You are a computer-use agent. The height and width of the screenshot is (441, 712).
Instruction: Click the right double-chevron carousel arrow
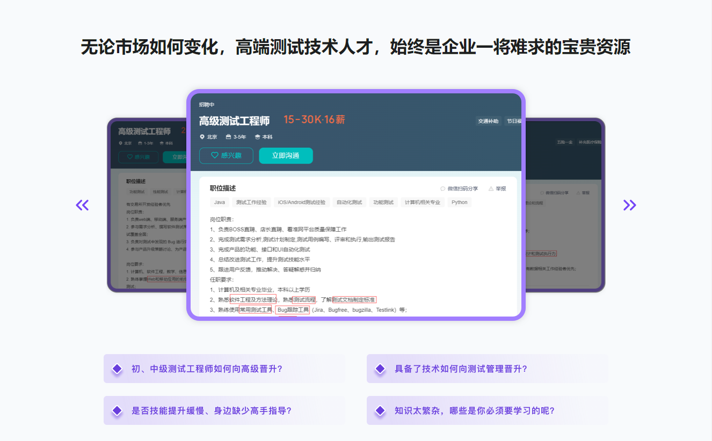pos(629,205)
